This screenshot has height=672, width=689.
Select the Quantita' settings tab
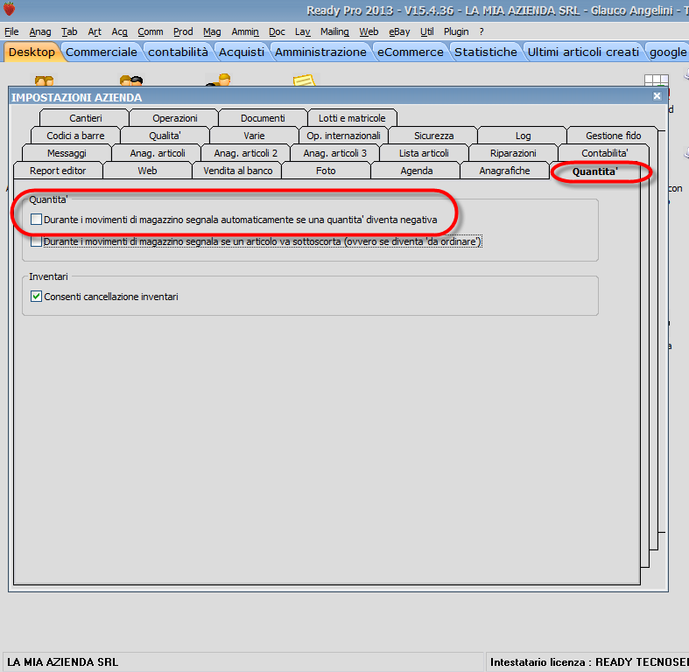[x=595, y=171]
